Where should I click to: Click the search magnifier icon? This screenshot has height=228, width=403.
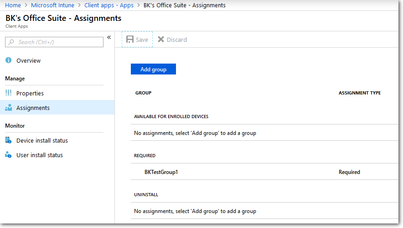[11, 42]
